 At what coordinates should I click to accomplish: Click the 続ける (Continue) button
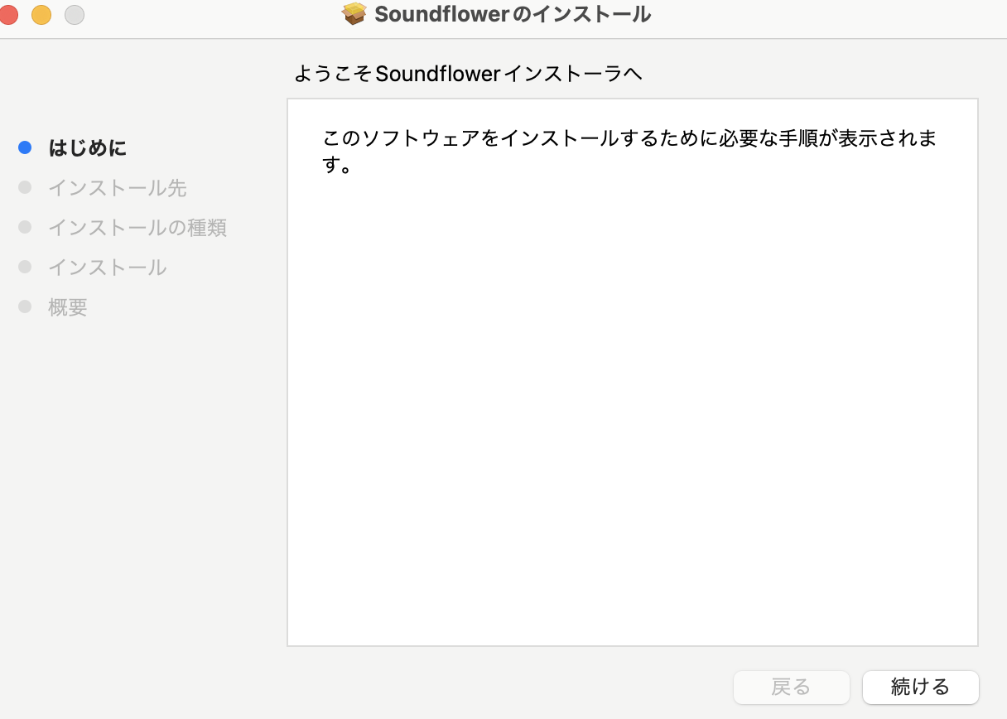(x=920, y=687)
